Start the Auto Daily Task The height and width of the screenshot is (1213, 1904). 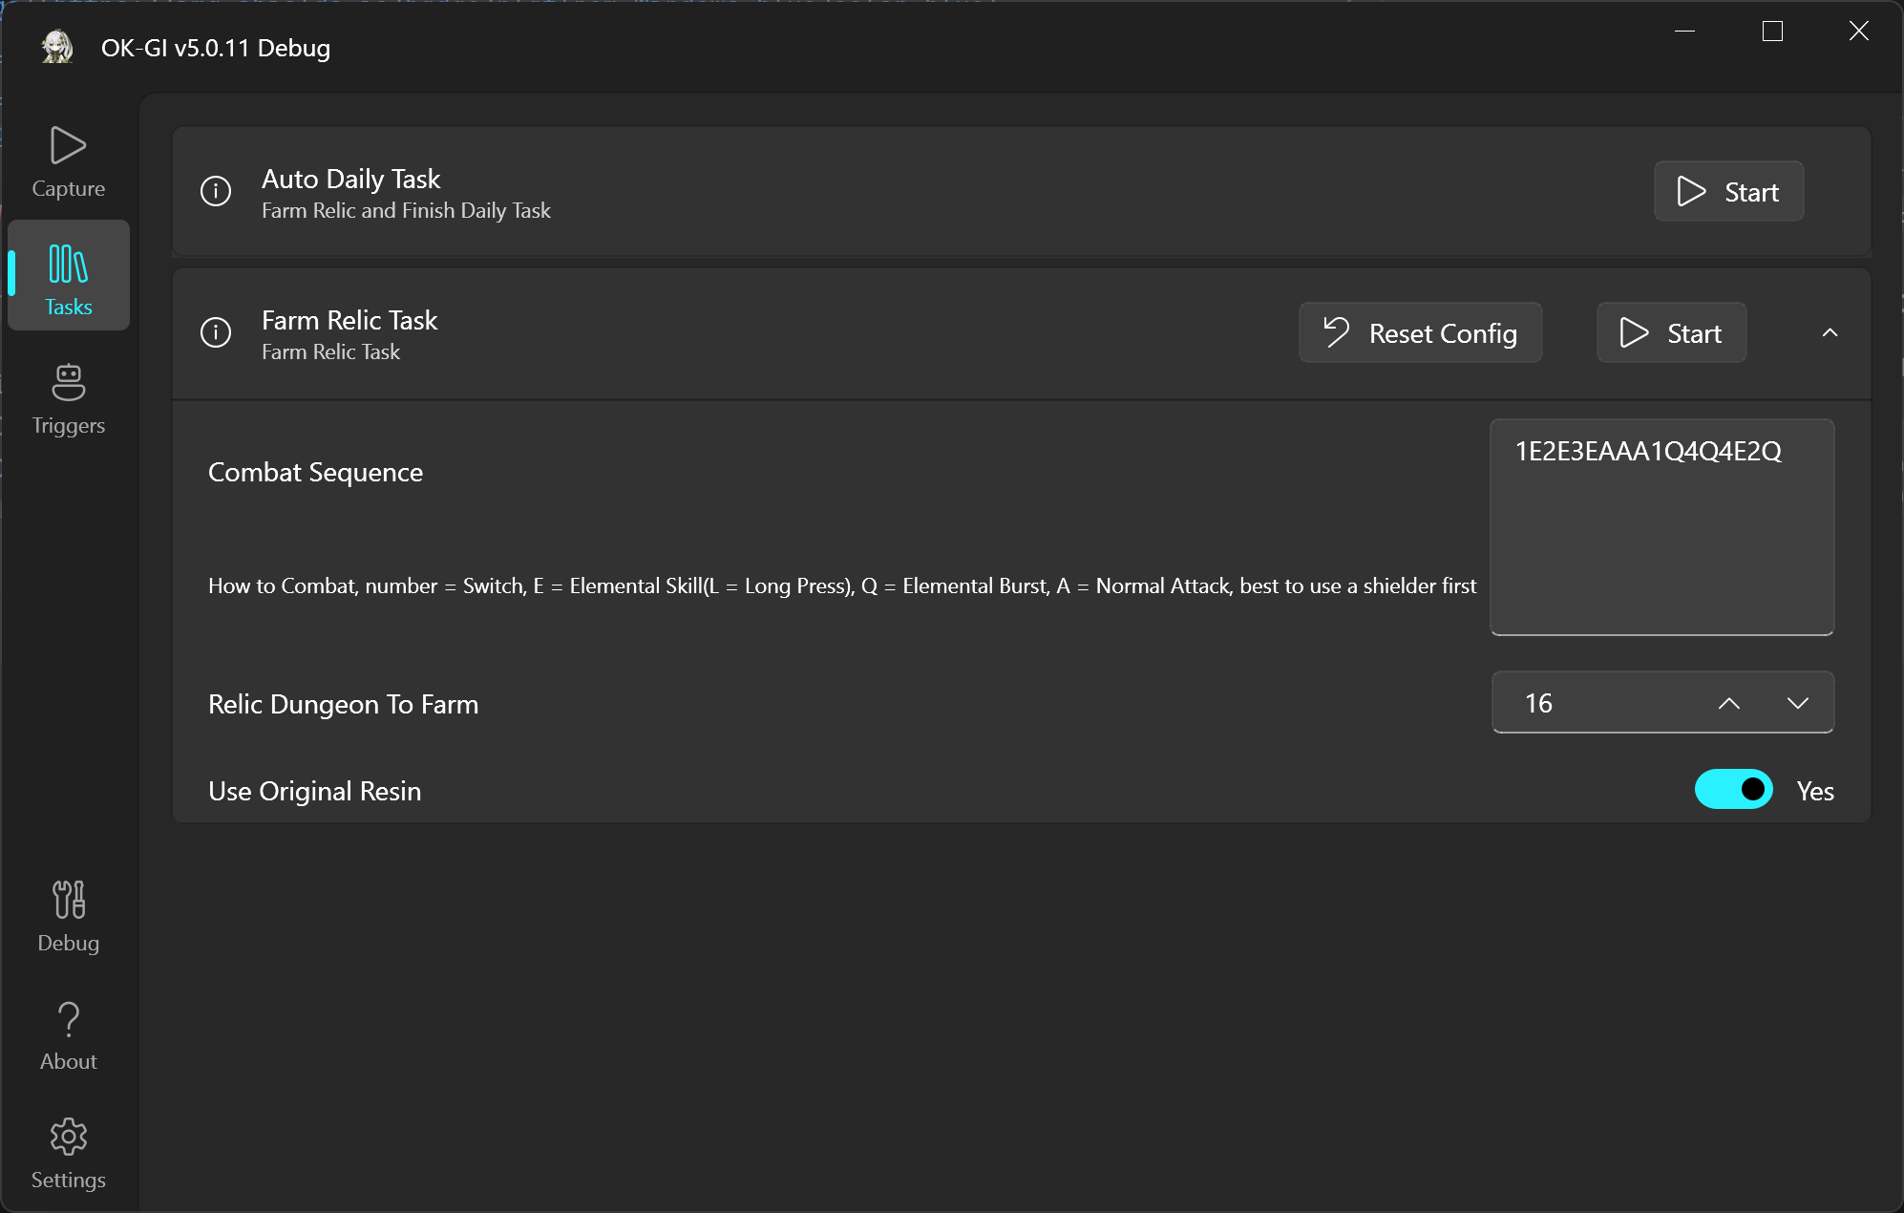(1728, 191)
